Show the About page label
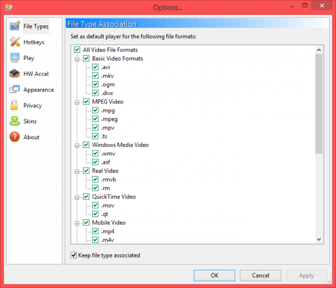Image resolution: width=336 pixels, height=288 pixels. 32,137
